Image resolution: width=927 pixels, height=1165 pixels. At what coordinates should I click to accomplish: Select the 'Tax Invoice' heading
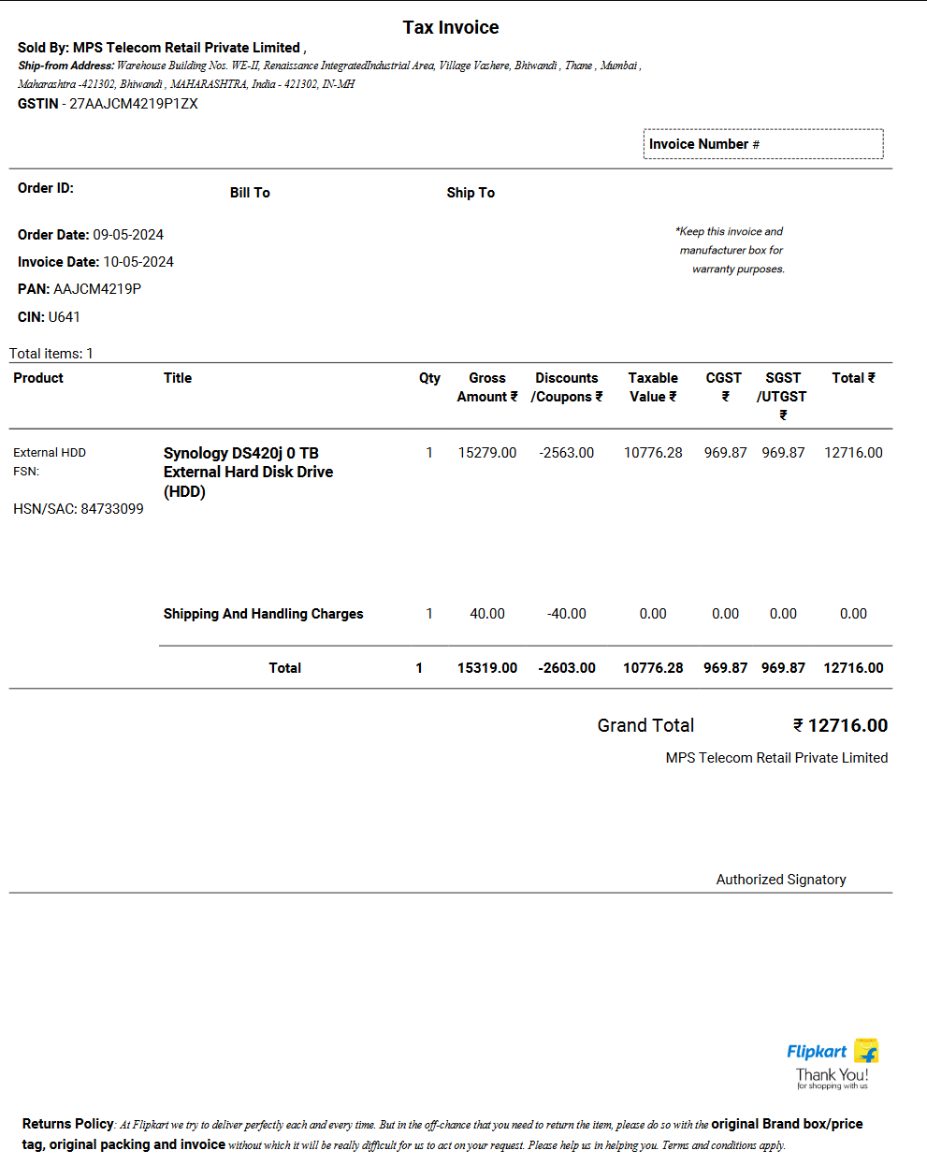coord(451,28)
